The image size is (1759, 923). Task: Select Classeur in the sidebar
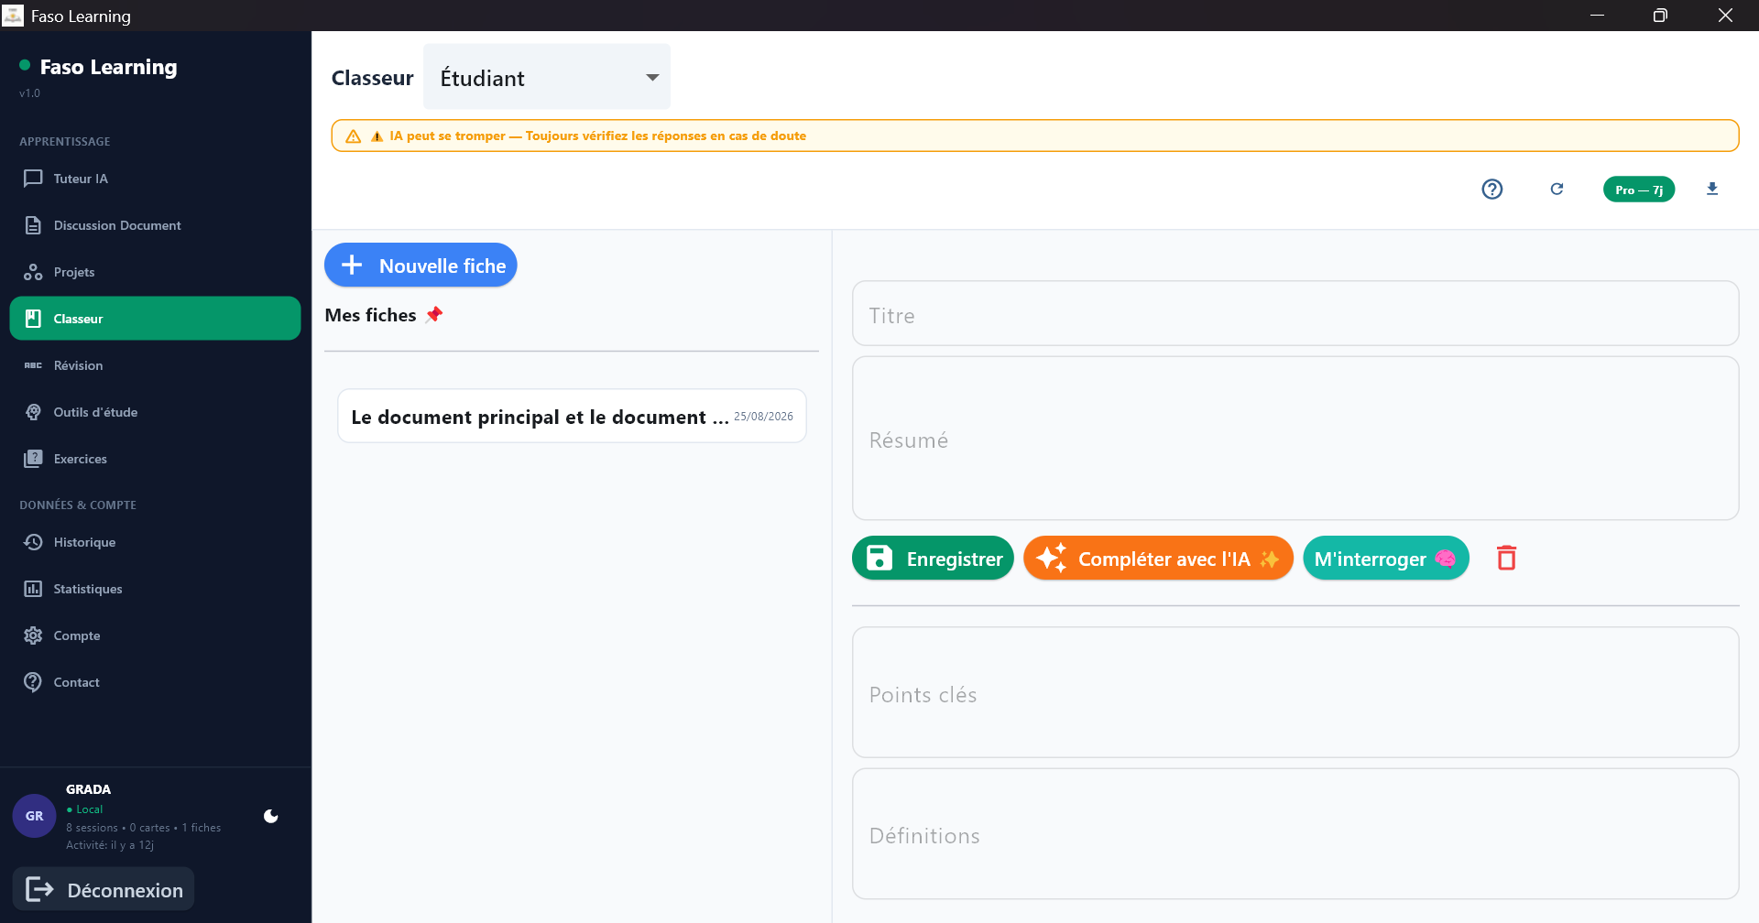pos(155,319)
